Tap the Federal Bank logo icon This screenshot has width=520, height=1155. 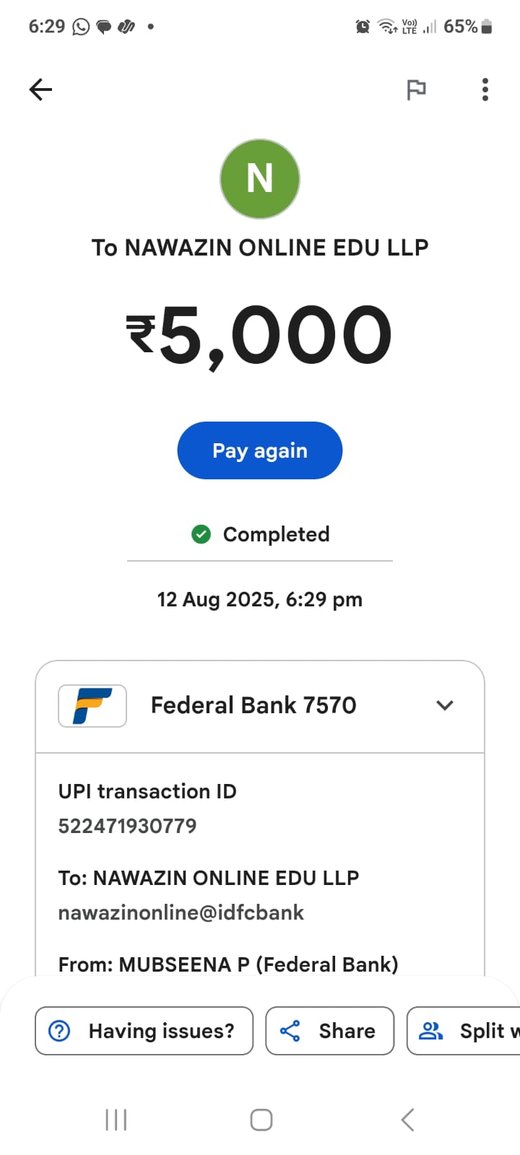[x=92, y=705]
